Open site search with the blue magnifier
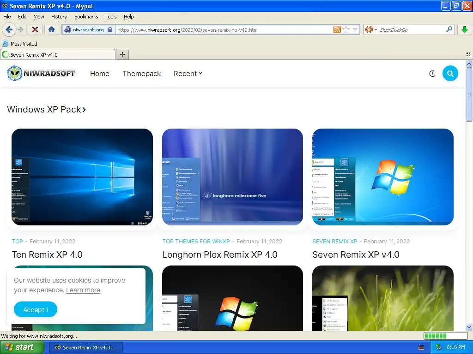Viewport: 473px width, 354px height. point(450,73)
